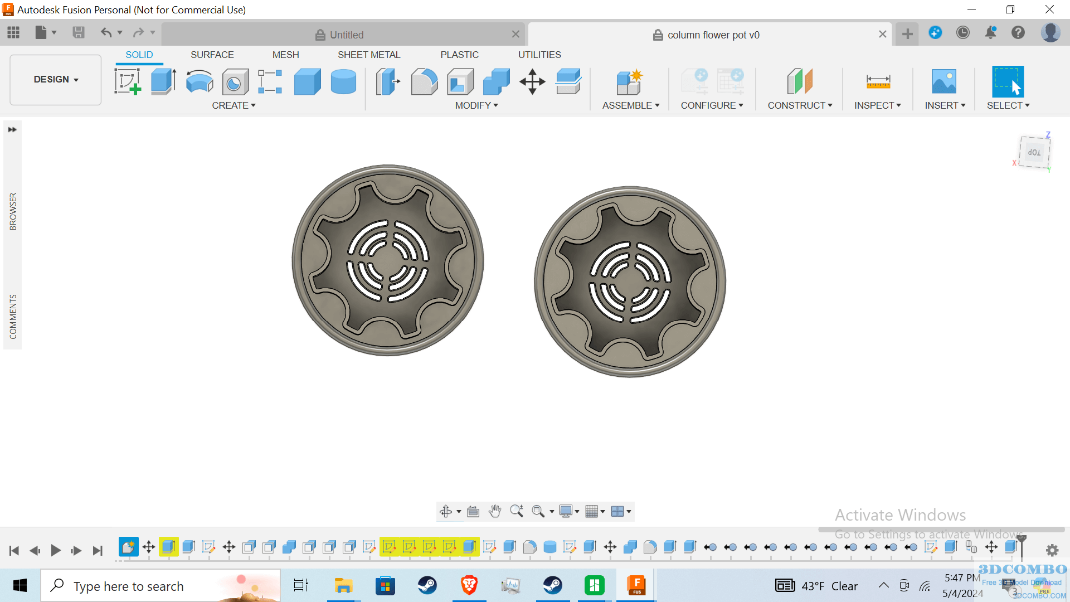Click the Move/Copy tool icon
Image resolution: width=1070 pixels, height=602 pixels.
532,81
